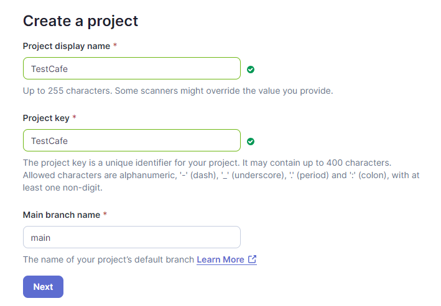Viewport: 441px width, 306px height.
Task: Click 'The project key is a unique identifier' text
Action: tap(124, 163)
